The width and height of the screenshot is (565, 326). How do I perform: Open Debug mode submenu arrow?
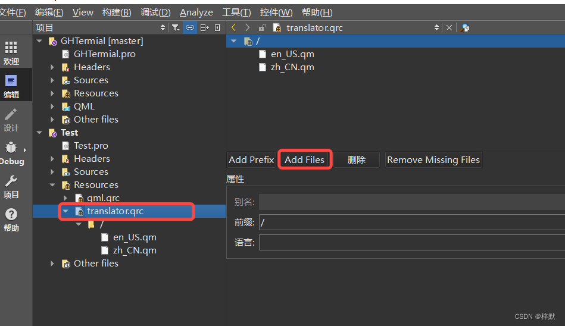(25, 150)
